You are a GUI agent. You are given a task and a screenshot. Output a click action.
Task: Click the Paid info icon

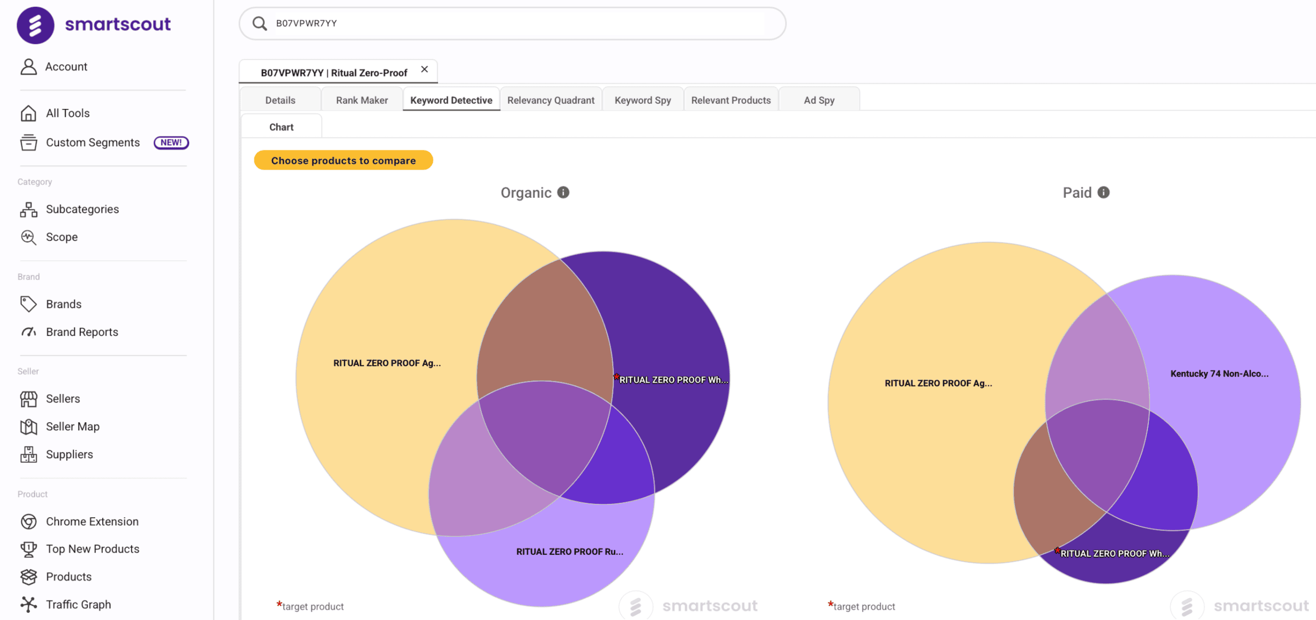pyautogui.click(x=1103, y=193)
